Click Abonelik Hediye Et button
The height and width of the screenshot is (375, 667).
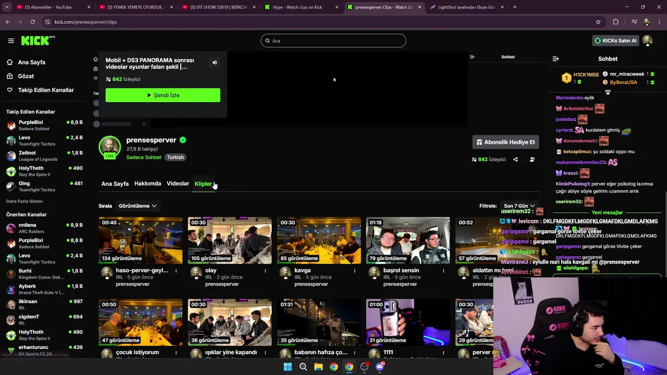506,142
